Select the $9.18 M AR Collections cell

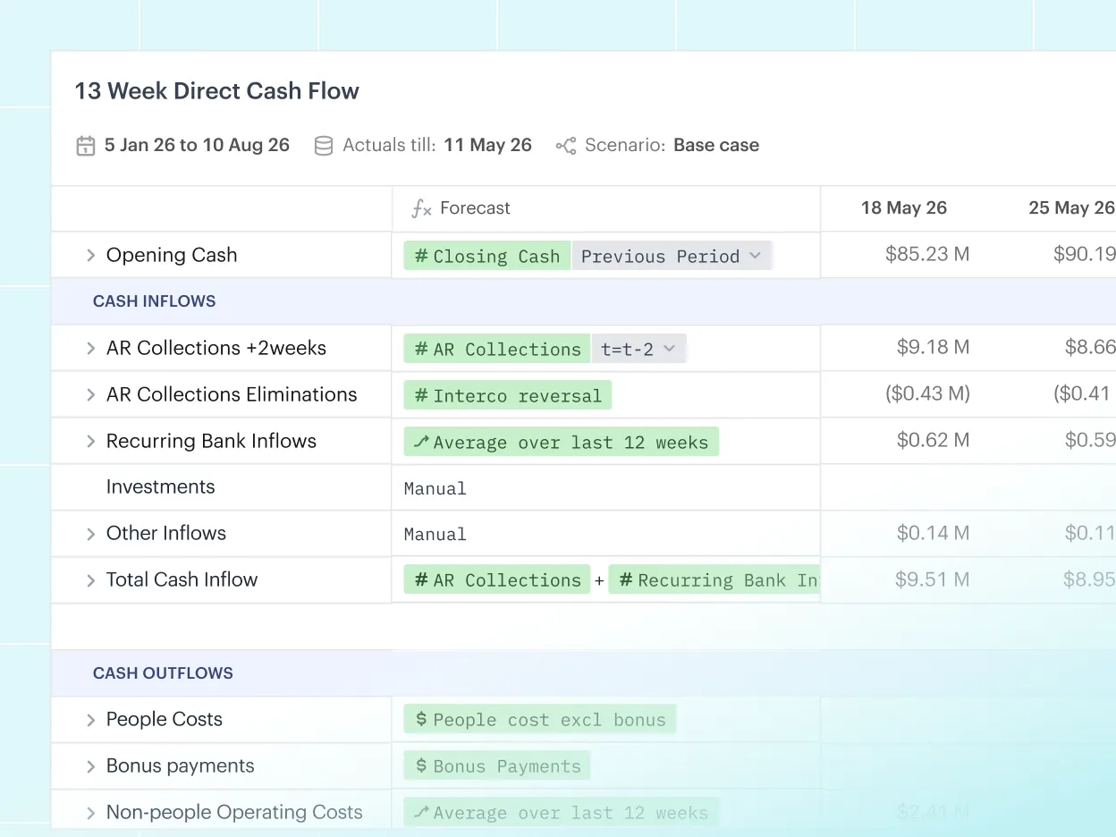[x=933, y=347]
